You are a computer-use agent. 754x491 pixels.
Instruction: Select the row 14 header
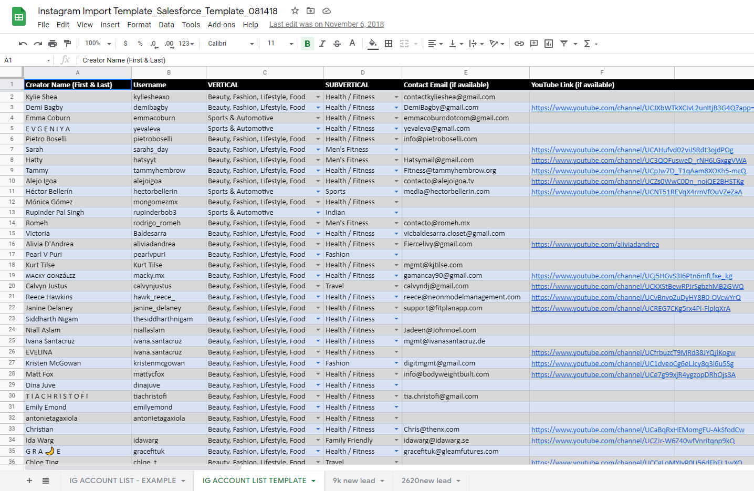click(12, 223)
